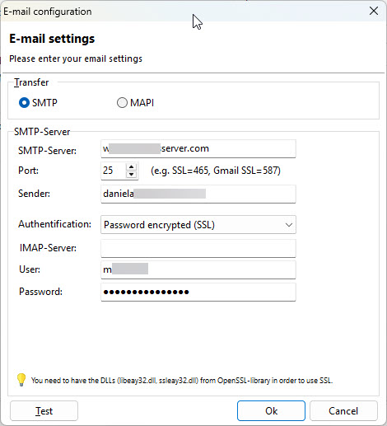Screen dimensions: 387x426
Task: Click the 'E-mail settings' heading
Action: tap(52, 39)
